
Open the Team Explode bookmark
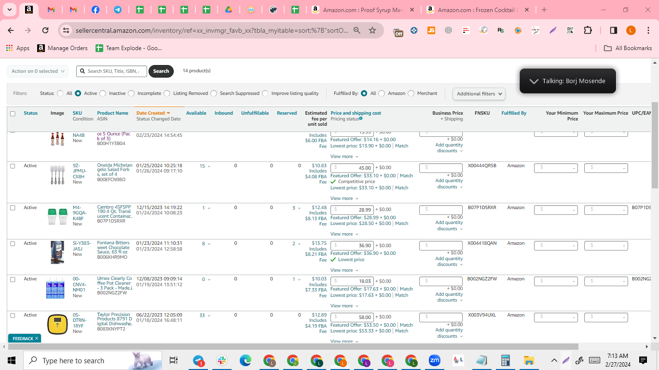129,48
